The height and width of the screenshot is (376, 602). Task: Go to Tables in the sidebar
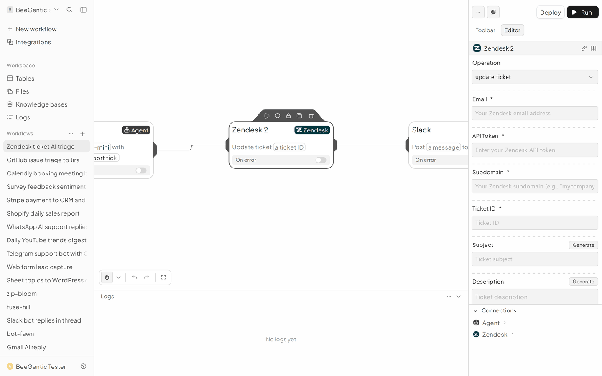[47, 79]
